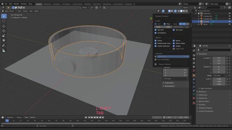The image size is (232, 130).
Task: Select the Measure tool
Action: [x=4, y=51]
